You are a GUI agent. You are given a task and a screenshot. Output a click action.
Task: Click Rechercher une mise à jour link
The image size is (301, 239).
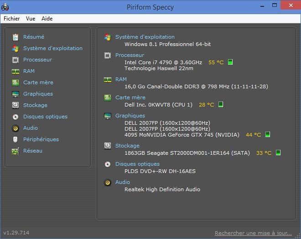[253, 233]
